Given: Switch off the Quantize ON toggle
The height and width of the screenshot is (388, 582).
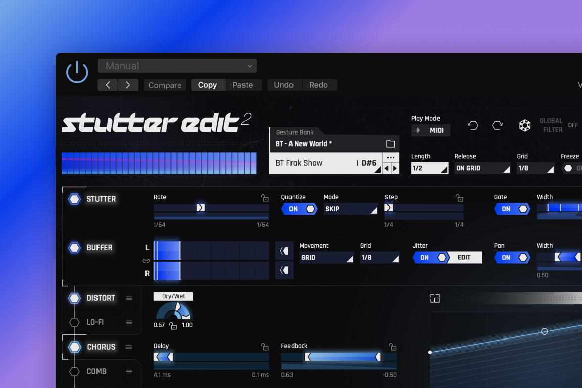Looking at the screenshot, I should pyautogui.click(x=299, y=209).
